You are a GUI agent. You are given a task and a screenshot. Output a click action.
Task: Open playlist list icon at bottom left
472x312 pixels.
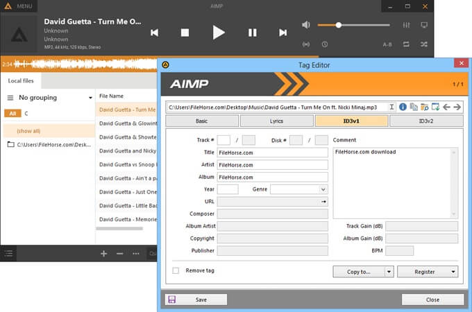[x=8, y=253]
